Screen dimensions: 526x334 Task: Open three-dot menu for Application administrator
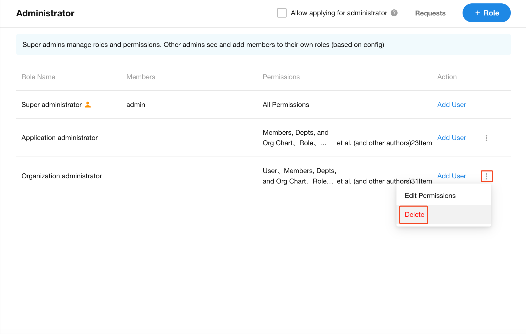(x=486, y=138)
